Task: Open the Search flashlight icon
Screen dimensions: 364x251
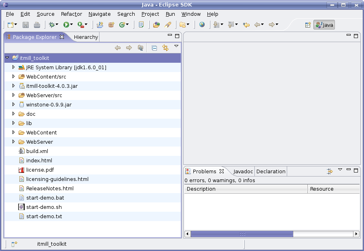Action: point(168,25)
